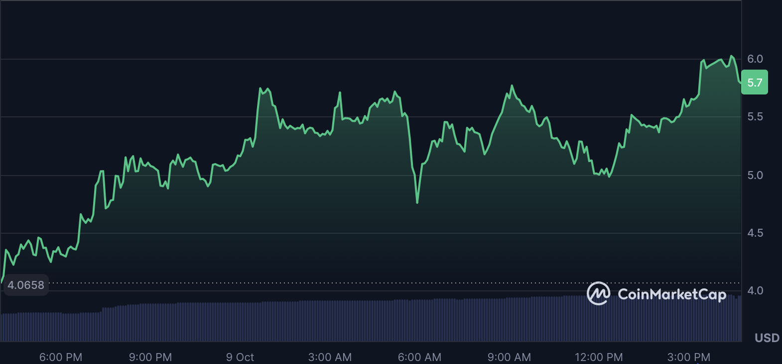This screenshot has height=364, width=782.
Task: Jump to the 9 Oct date marker
Action: pos(240,357)
